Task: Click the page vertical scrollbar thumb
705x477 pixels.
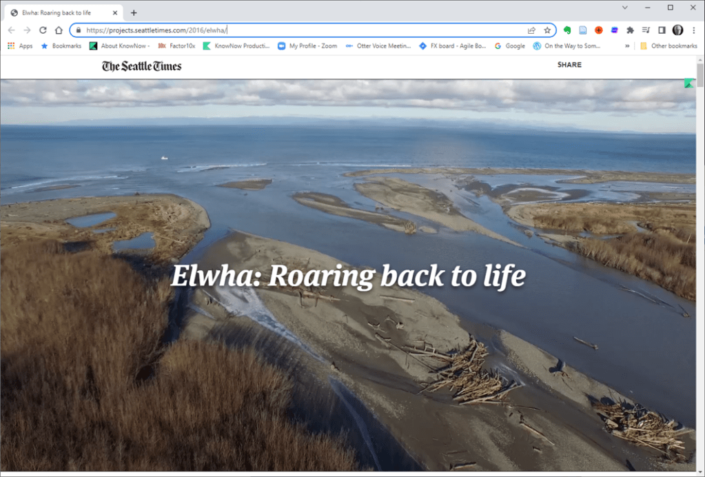Action: click(700, 75)
